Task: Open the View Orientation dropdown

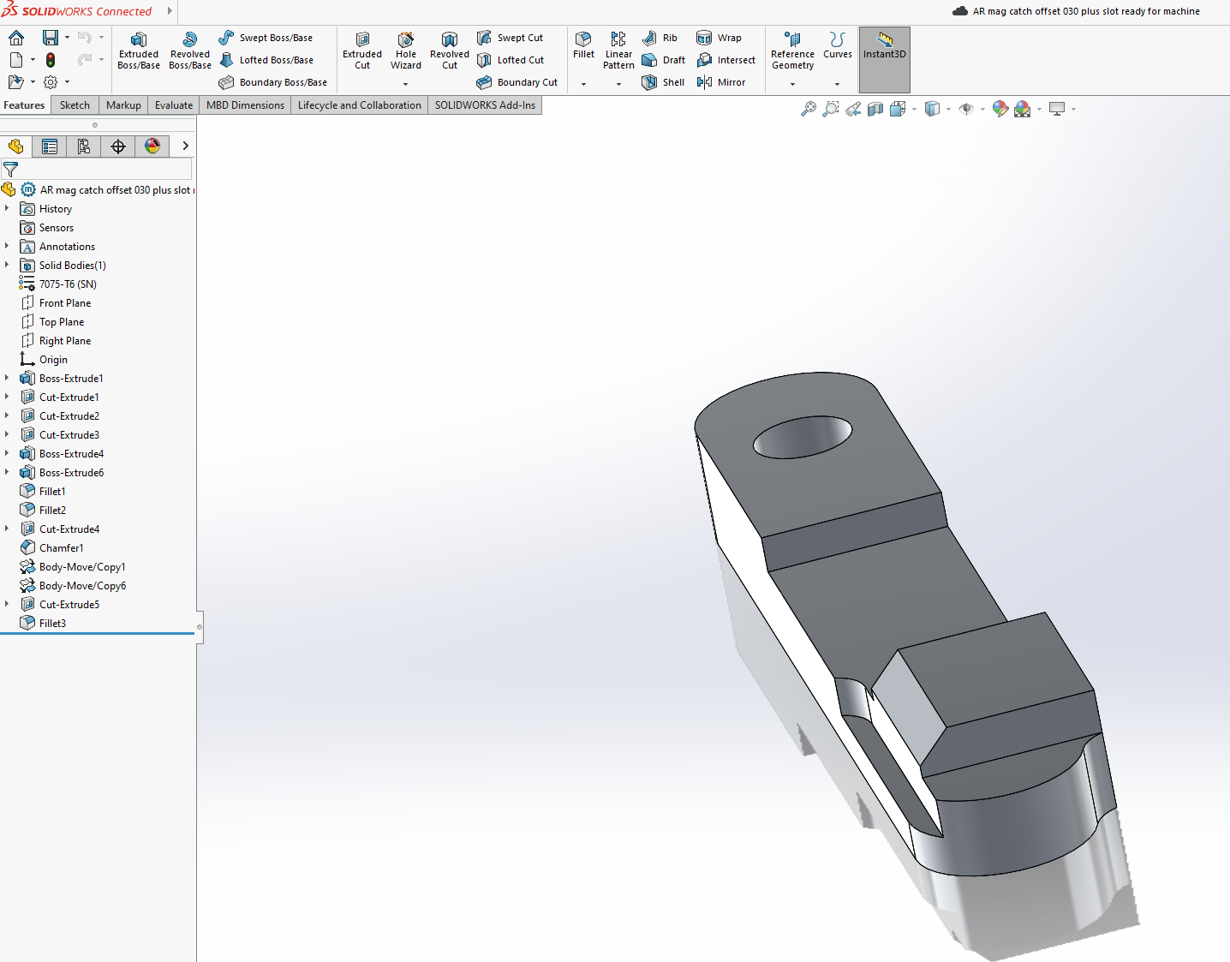Action: click(914, 110)
